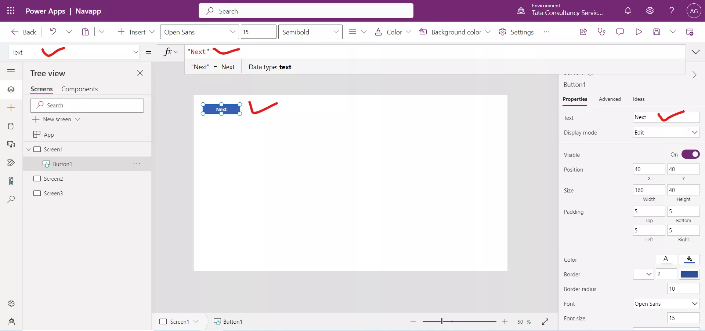Collapse the Screen1 tree node
The width and height of the screenshot is (705, 331).
[x=28, y=149]
